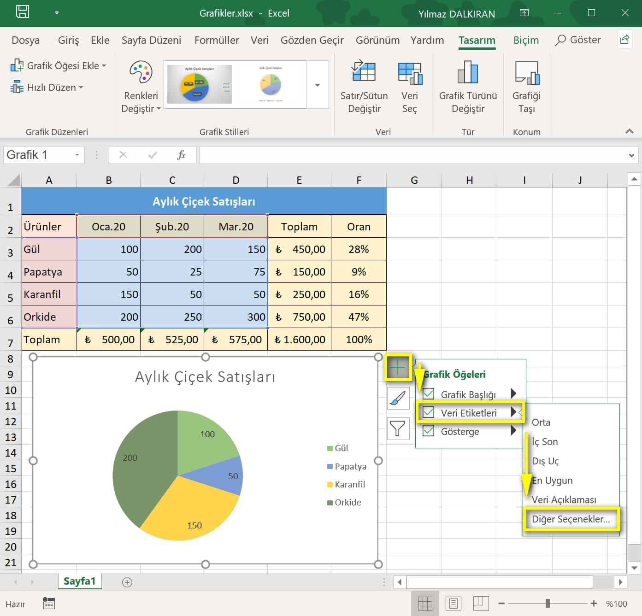Toggle the Gösterge checkbox
This screenshot has height=616, width=642.
428,431
